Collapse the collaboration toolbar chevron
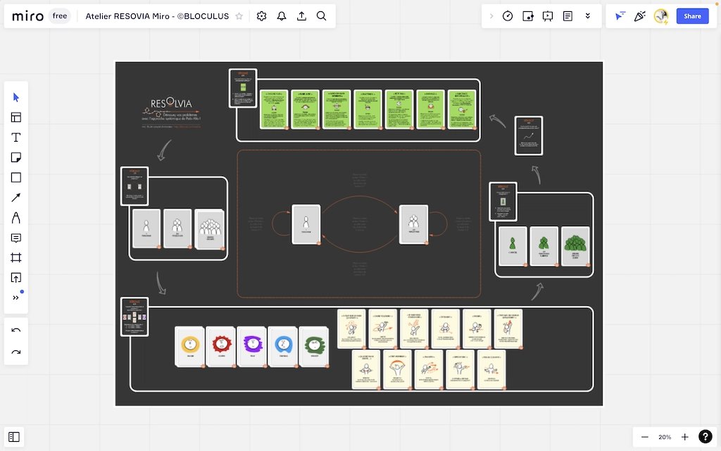 (x=491, y=16)
